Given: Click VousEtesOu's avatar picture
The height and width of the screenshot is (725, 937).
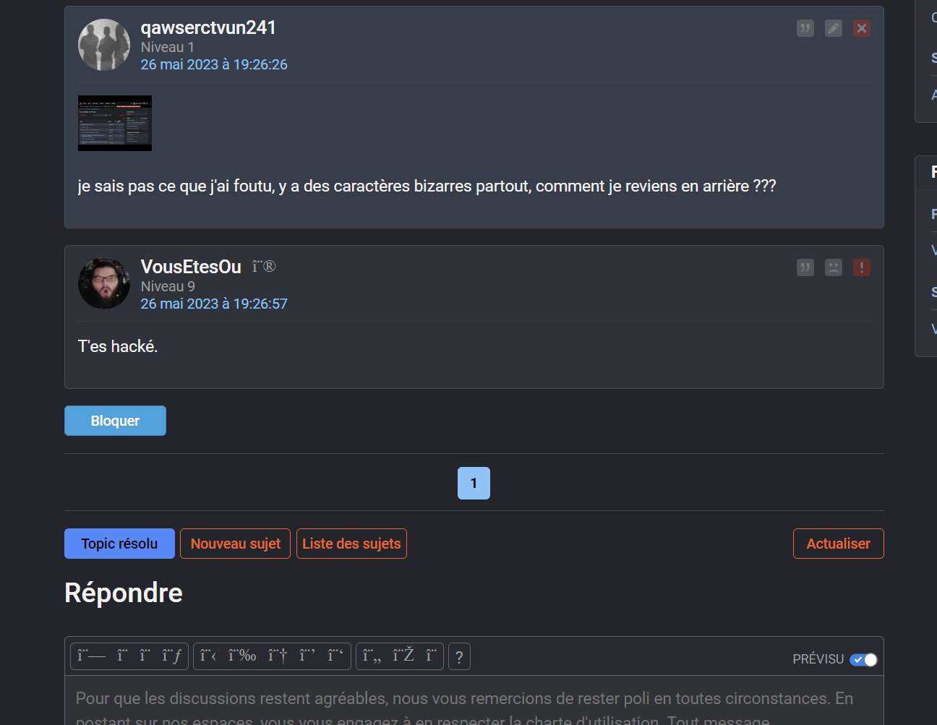Looking at the screenshot, I should pyautogui.click(x=104, y=283).
